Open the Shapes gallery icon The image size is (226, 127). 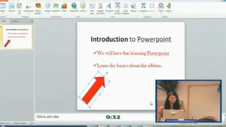(x=48, y=6)
